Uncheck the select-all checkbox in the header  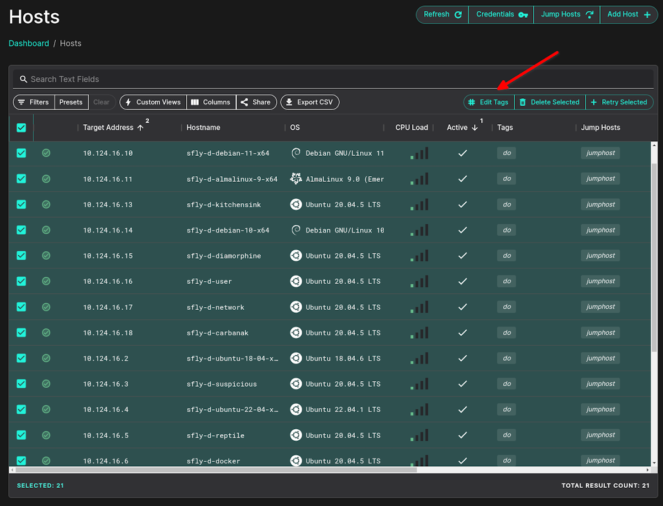tap(21, 128)
